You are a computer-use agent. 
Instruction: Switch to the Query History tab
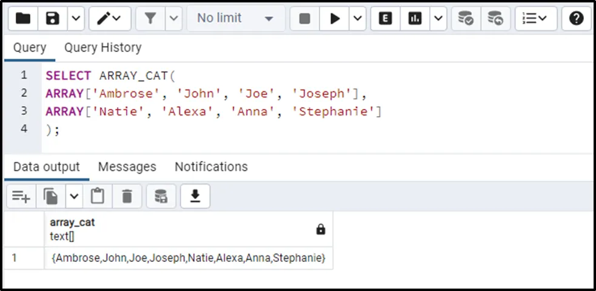tap(102, 47)
